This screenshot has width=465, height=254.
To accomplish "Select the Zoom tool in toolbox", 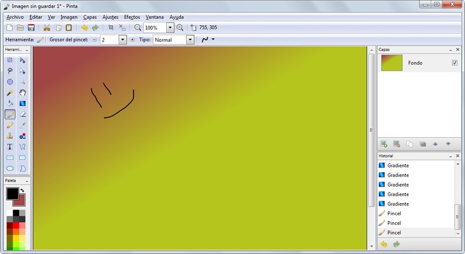I will (x=23, y=82).
